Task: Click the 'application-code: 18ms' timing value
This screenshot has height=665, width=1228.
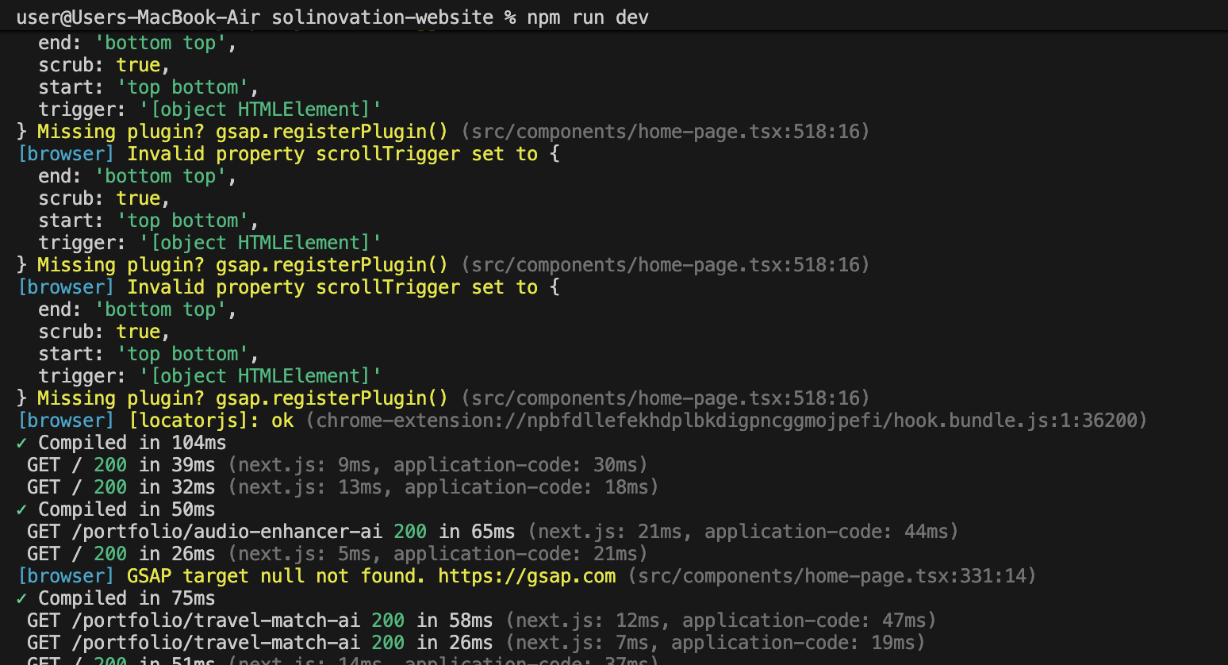Action: pyautogui.click(x=526, y=487)
